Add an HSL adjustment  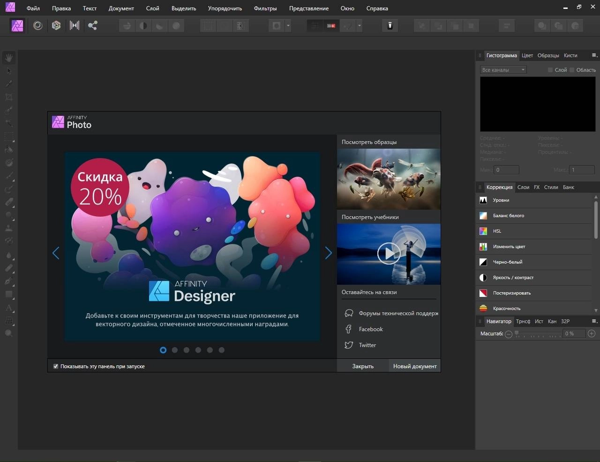[534, 231]
